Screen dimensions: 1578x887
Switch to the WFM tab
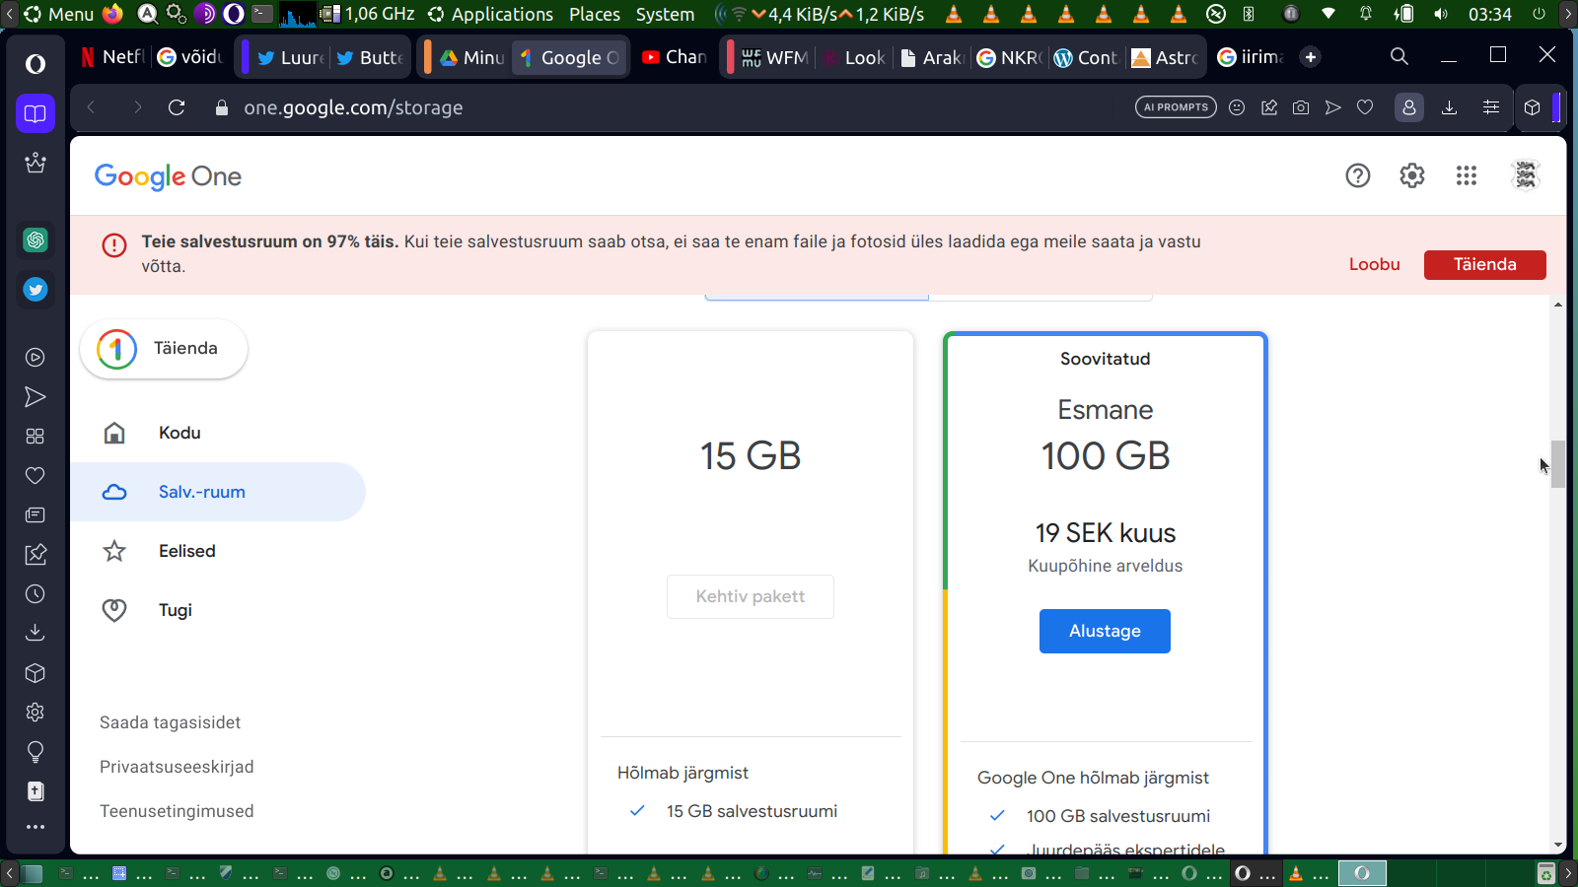[x=776, y=57]
